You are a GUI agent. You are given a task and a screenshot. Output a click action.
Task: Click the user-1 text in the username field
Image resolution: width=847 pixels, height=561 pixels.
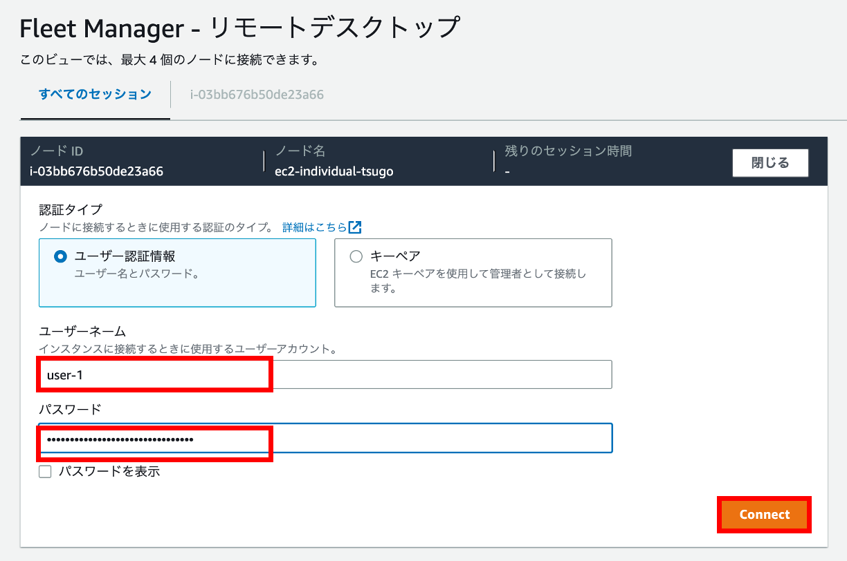tap(61, 374)
